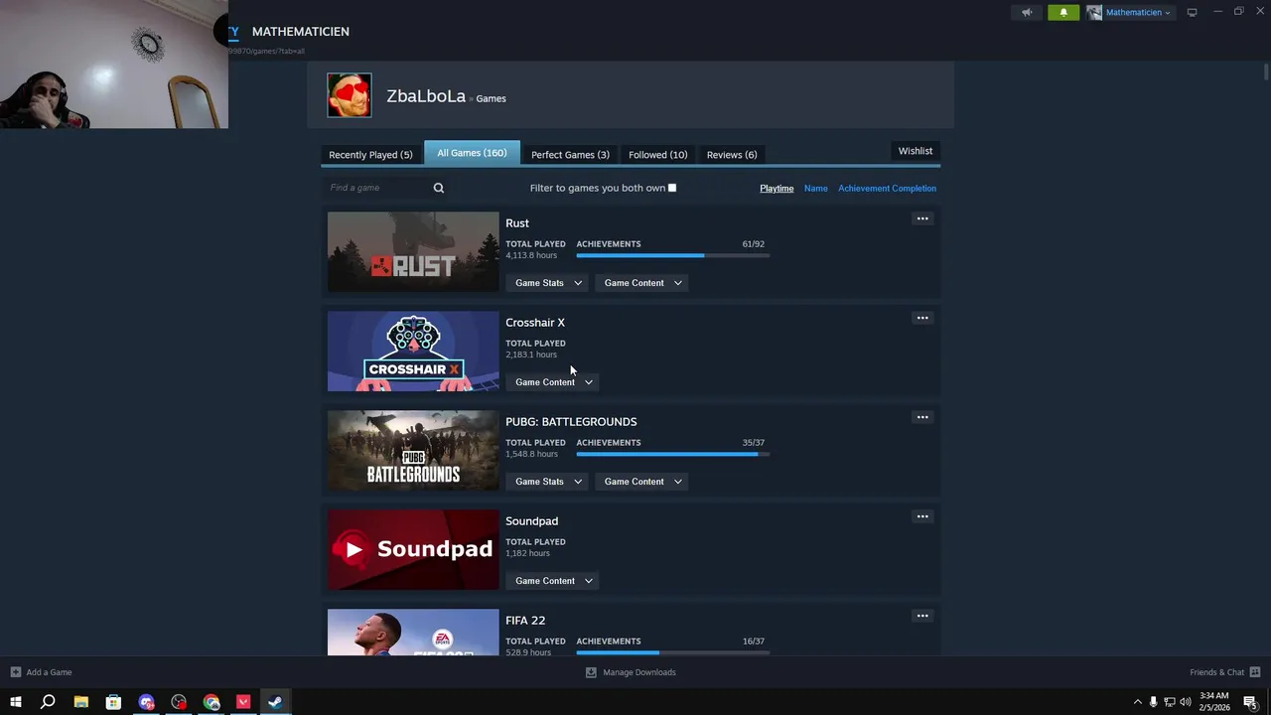Show hidden system tray icons
This screenshot has height=715, width=1271.
point(1138,702)
